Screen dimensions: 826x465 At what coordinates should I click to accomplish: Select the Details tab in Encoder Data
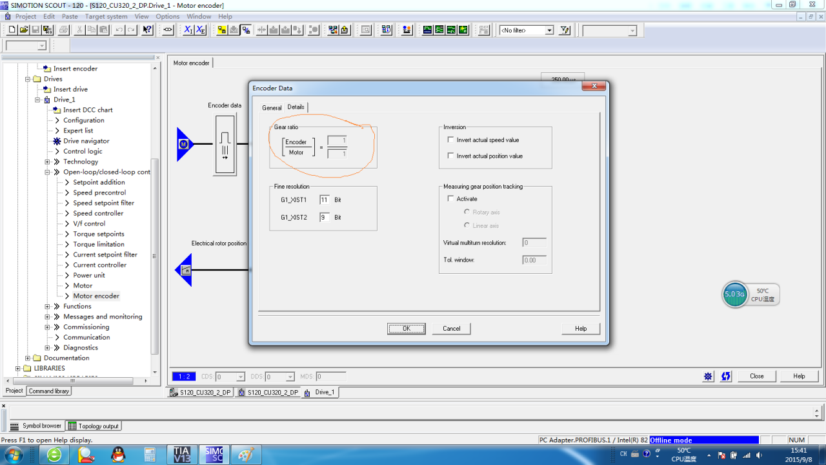pyautogui.click(x=296, y=107)
